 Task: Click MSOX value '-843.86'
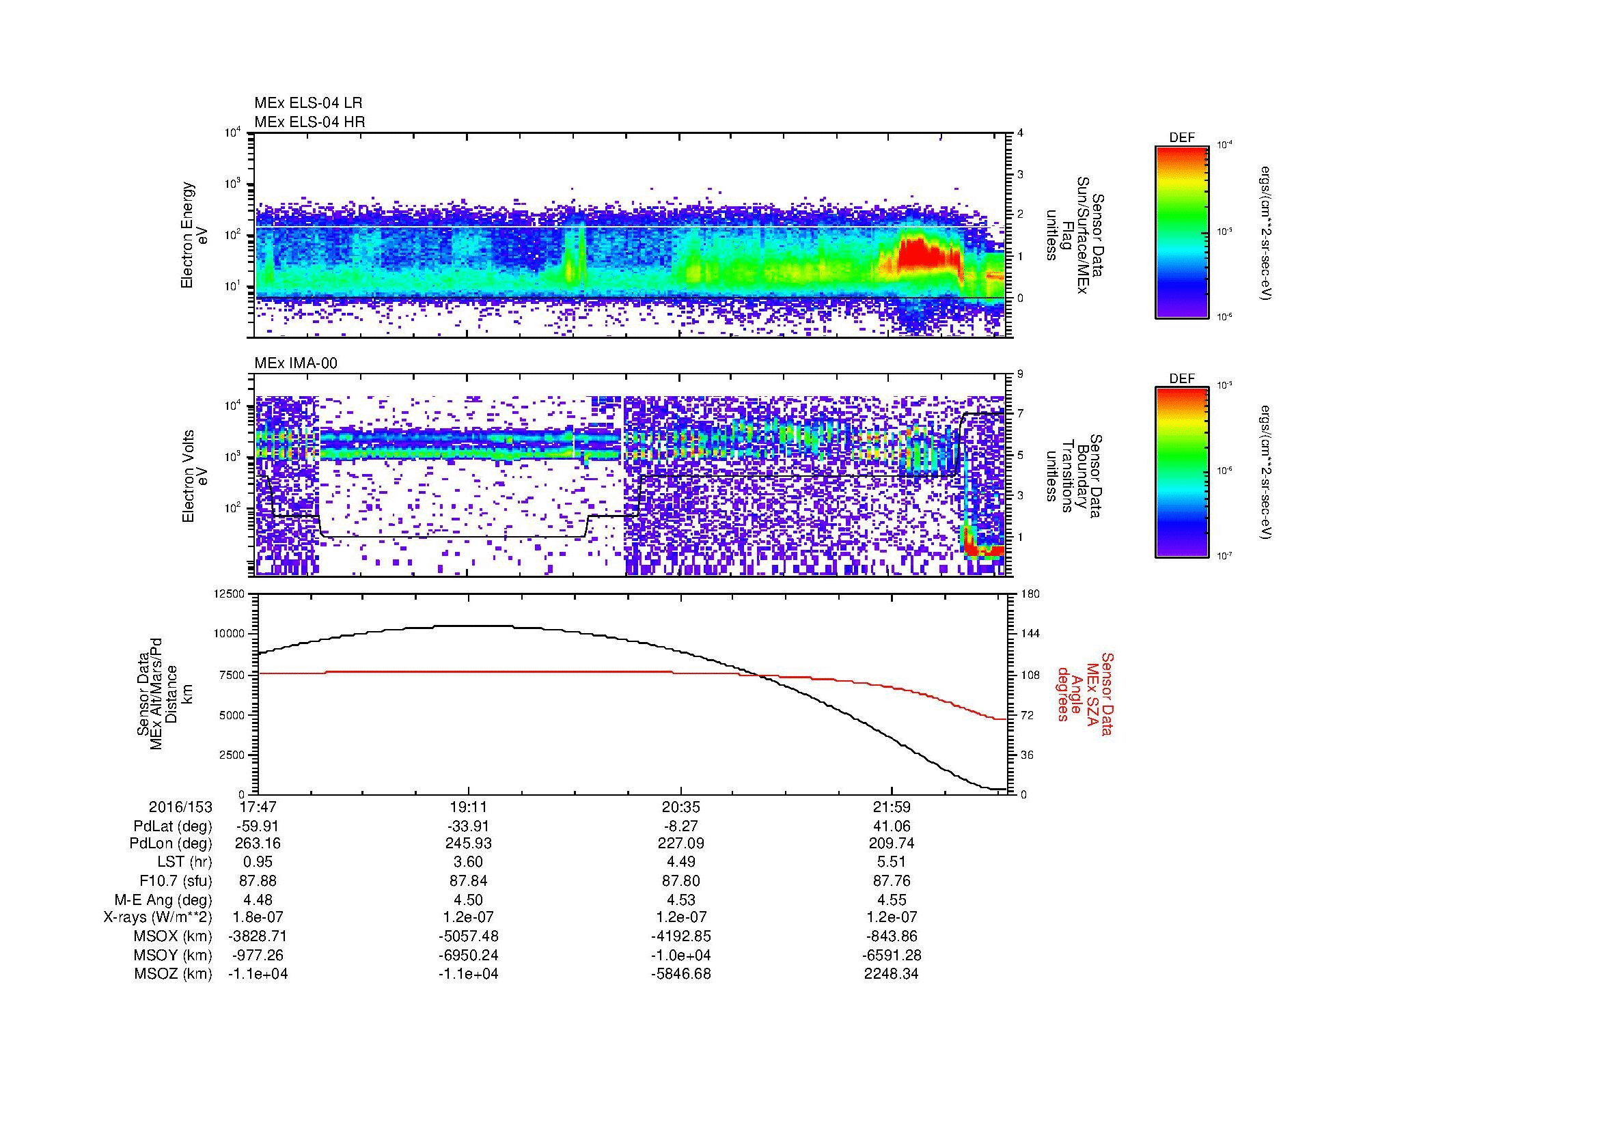(x=892, y=936)
